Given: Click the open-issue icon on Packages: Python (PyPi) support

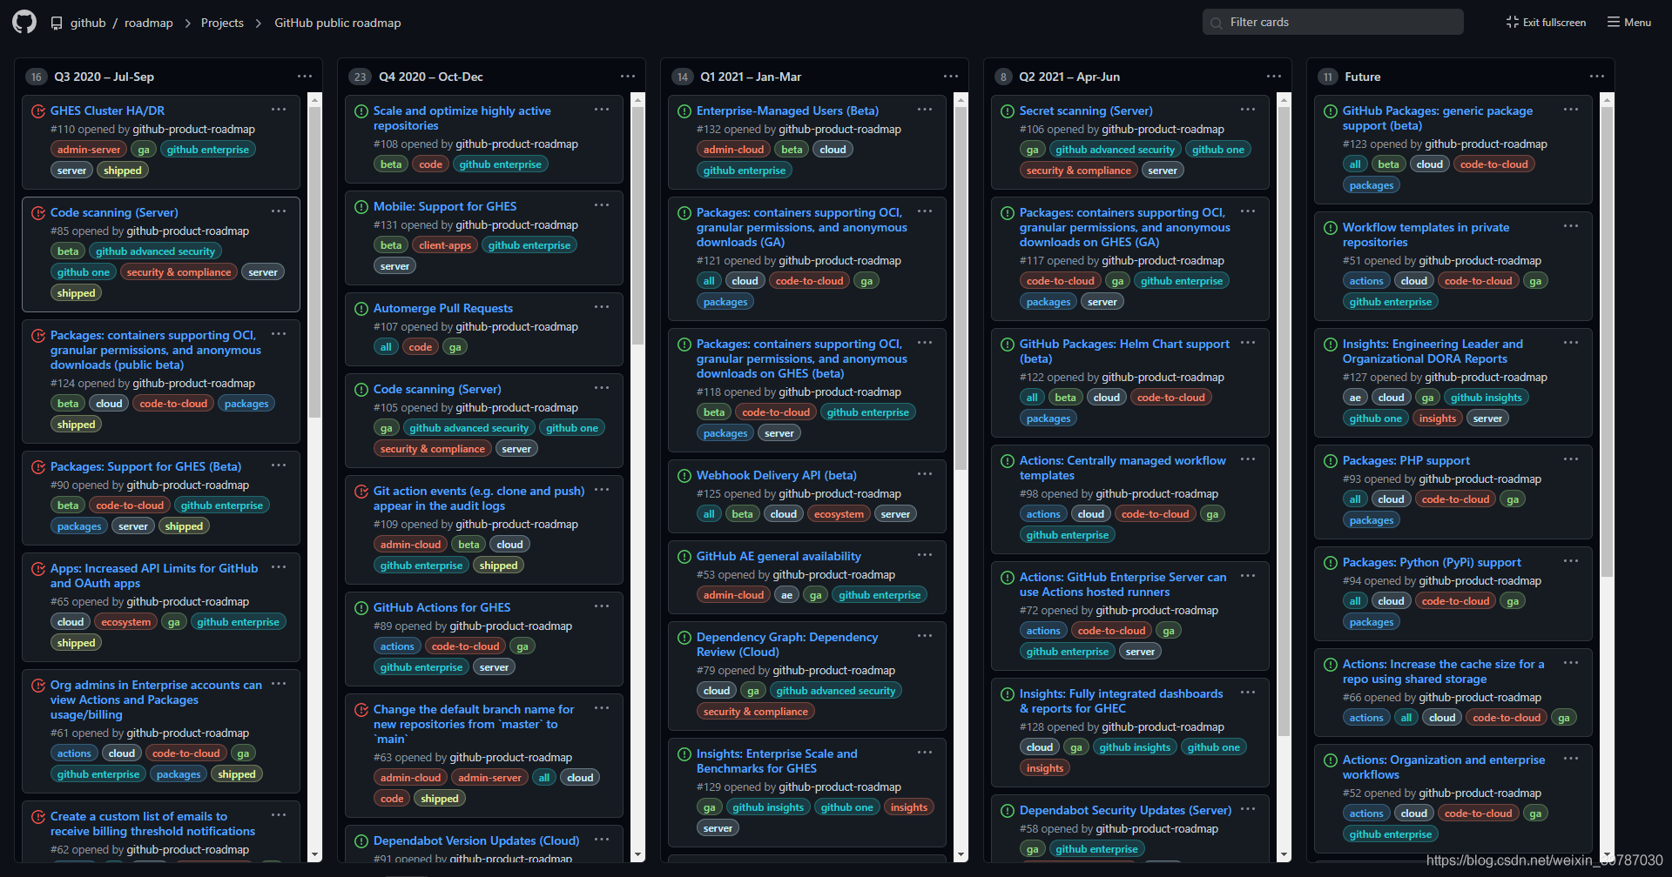Looking at the screenshot, I should (x=1331, y=563).
